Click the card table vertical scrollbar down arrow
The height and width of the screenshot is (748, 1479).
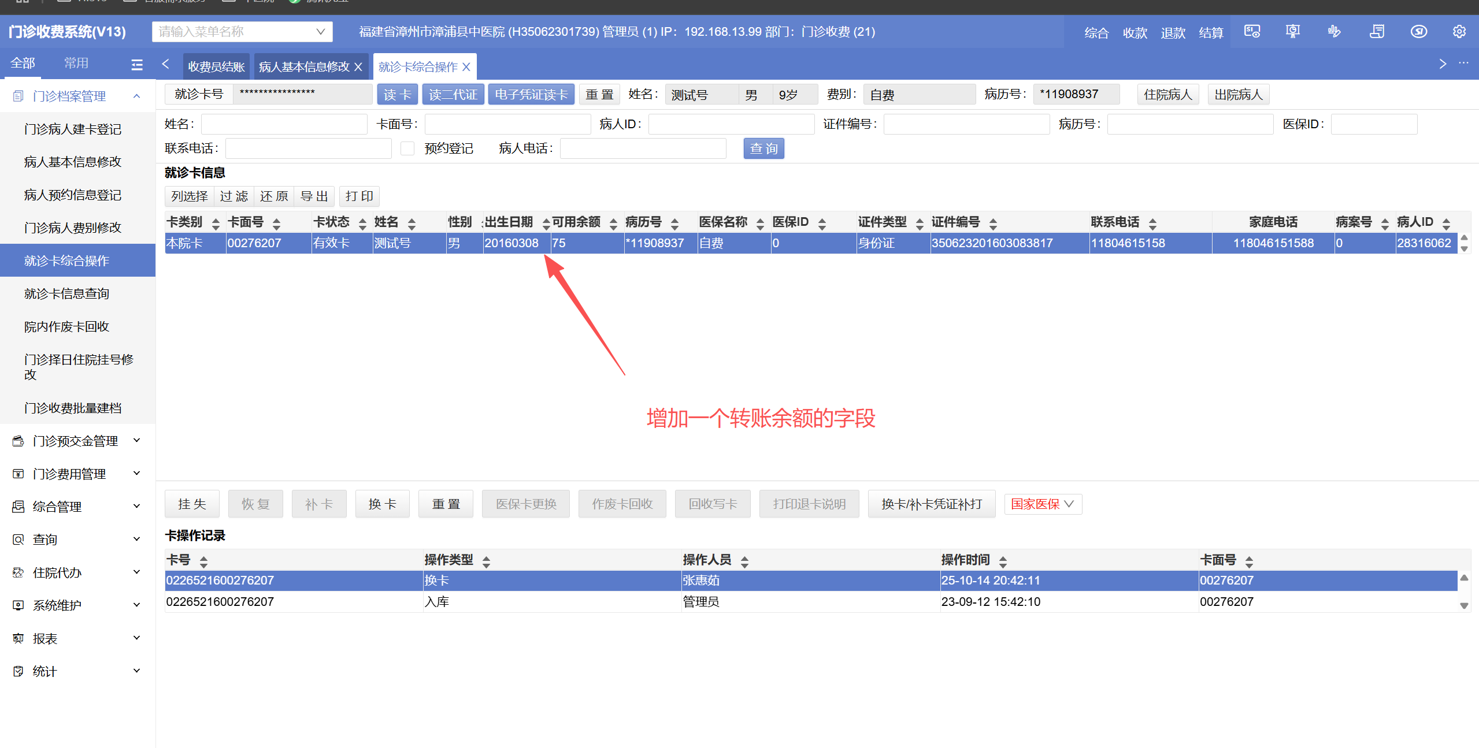coord(1464,249)
